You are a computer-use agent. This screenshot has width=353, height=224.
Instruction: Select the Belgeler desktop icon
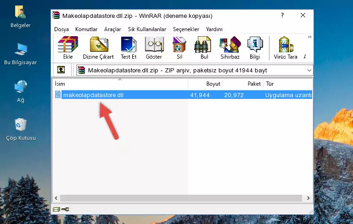coord(21,17)
